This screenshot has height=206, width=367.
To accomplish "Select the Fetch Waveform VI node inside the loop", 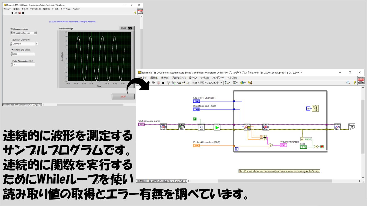I will [247, 127].
